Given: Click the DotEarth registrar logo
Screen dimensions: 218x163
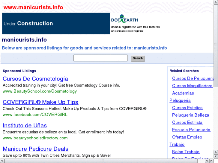Looking at the screenshot, I should (124, 19).
